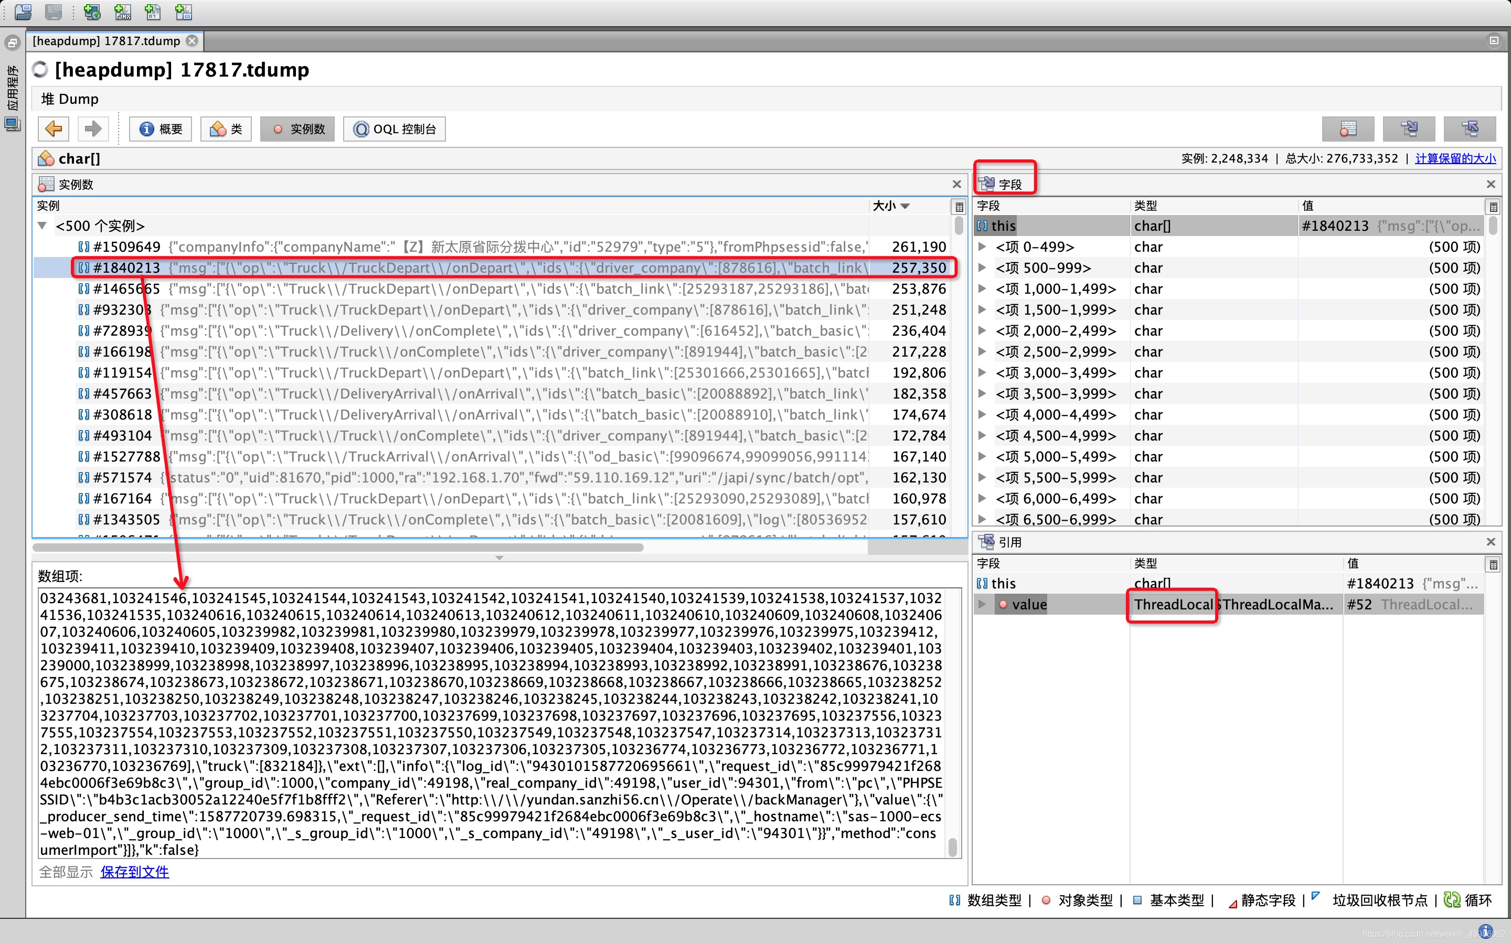The height and width of the screenshot is (944, 1511).
Task: Switch to the 概要 view
Action: point(161,129)
